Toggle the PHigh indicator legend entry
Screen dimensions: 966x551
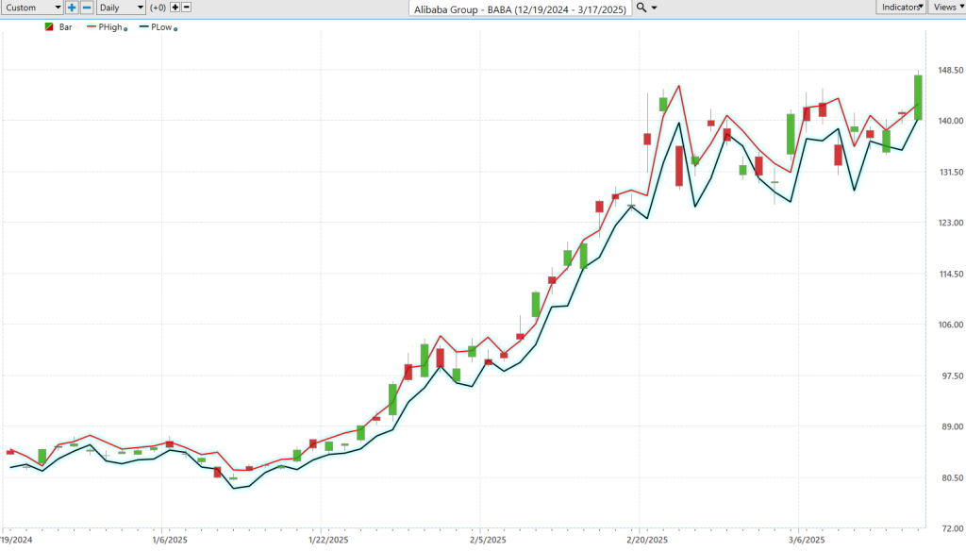tap(109, 27)
